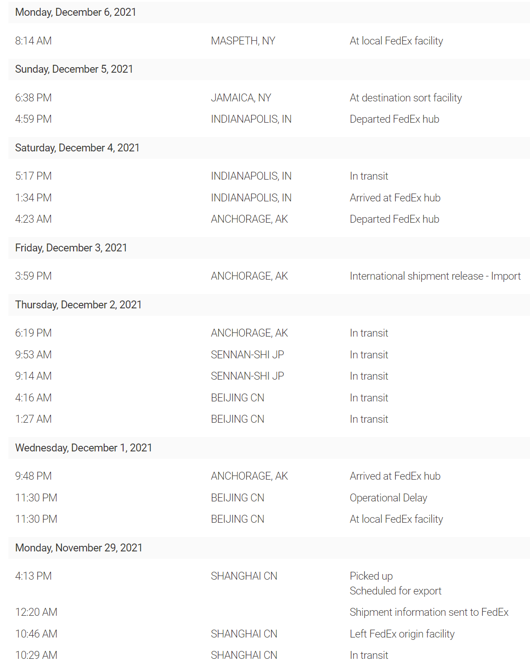This screenshot has height=669, width=530.
Task: Click the MASPETH, NY location text
Action: [x=243, y=41]
